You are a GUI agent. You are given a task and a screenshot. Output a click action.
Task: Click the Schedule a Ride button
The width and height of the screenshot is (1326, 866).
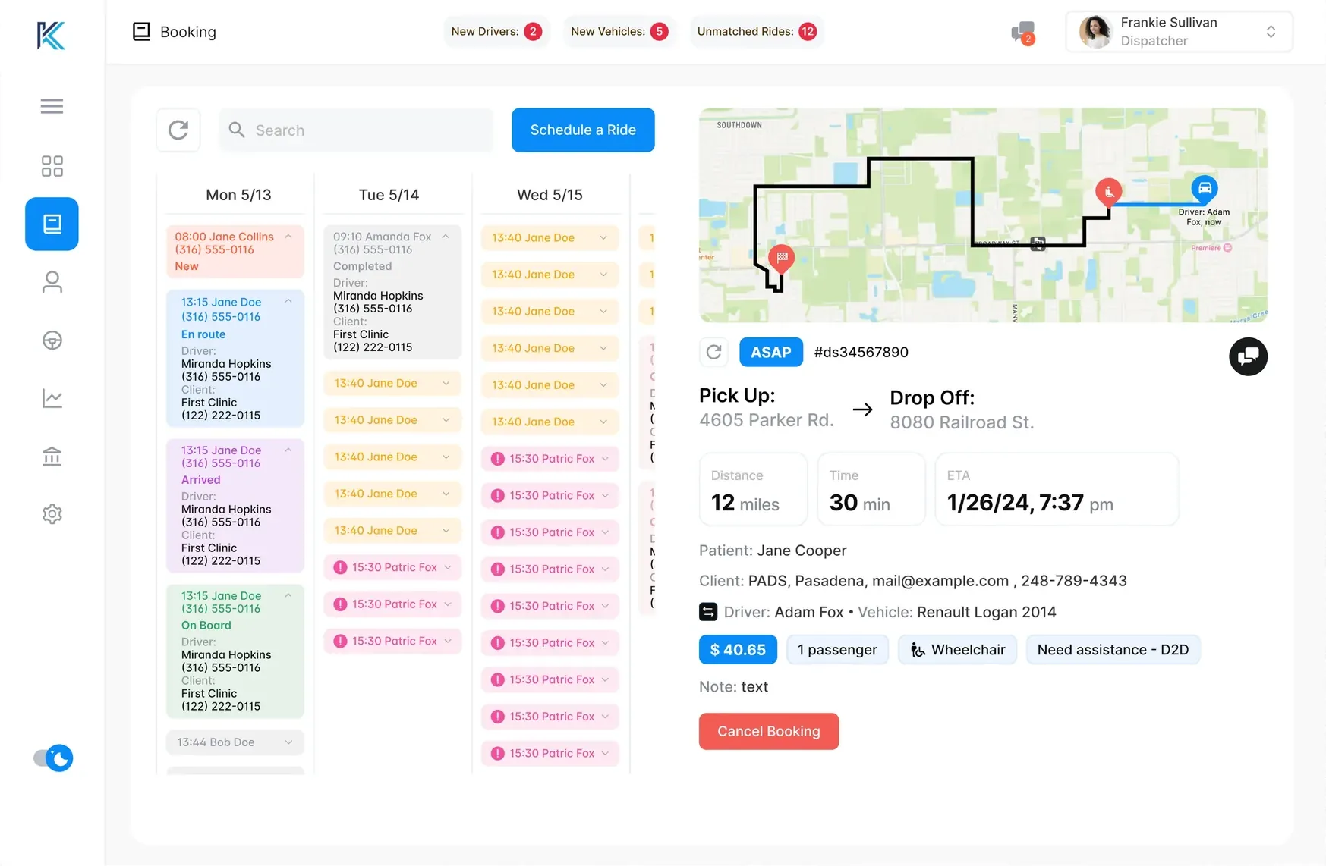tap(583, 130)
